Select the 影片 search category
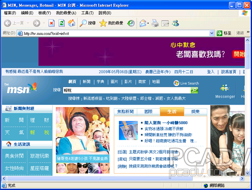 click(128, 82)
